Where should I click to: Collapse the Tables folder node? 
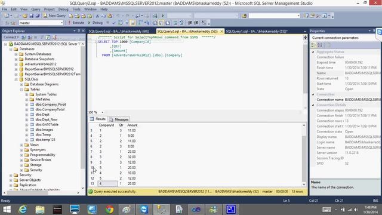click(21, 90)
